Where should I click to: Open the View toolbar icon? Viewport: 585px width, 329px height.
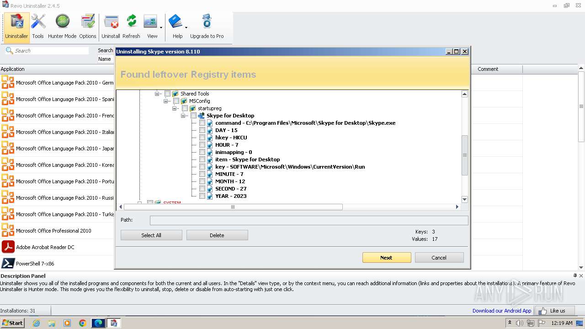pyautogui.click(x=150, y=27)
